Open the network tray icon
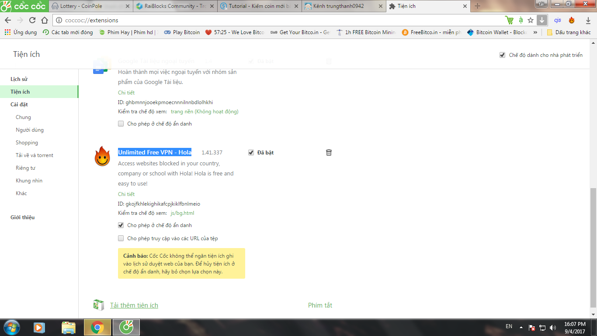The width and height of the screenshot is (597, 336). 542,327
